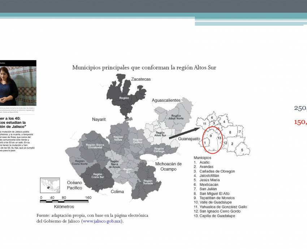Viewport: 307px width, 249px height.
Task: Click the '40' mark on the scale bar
Action: (x=52, y=197)
